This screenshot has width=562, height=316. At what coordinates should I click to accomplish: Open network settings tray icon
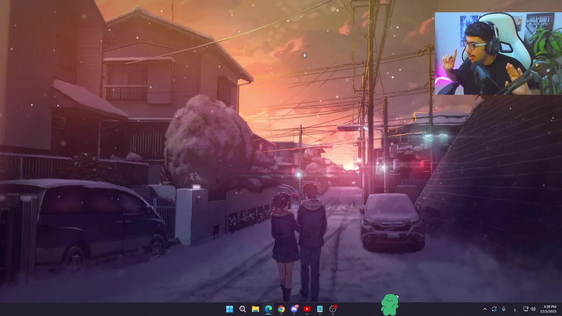click(x=526, y=309)
